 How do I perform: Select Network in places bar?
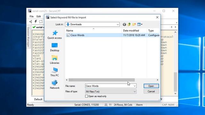[54, 85]
